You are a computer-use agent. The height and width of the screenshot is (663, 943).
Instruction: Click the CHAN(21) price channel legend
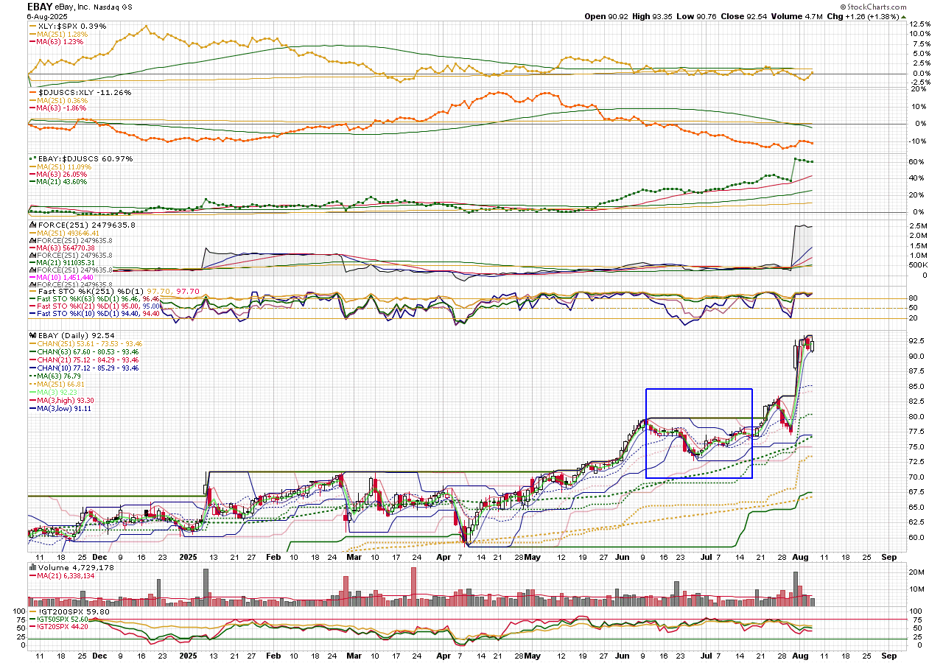pos(83,360)
